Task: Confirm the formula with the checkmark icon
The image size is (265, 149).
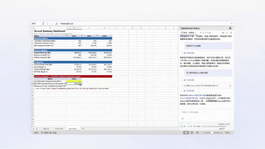Action: coord(51,24)
